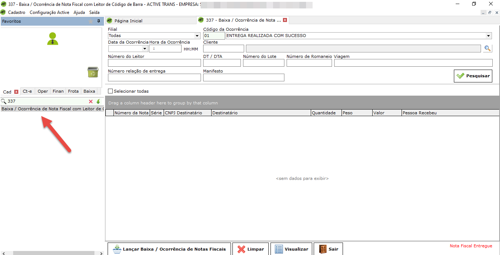Image resolution: width=500 pixels, height=255 pixels.
Task: Click the green arrow beside search box
Action: (x=98, y=101)
